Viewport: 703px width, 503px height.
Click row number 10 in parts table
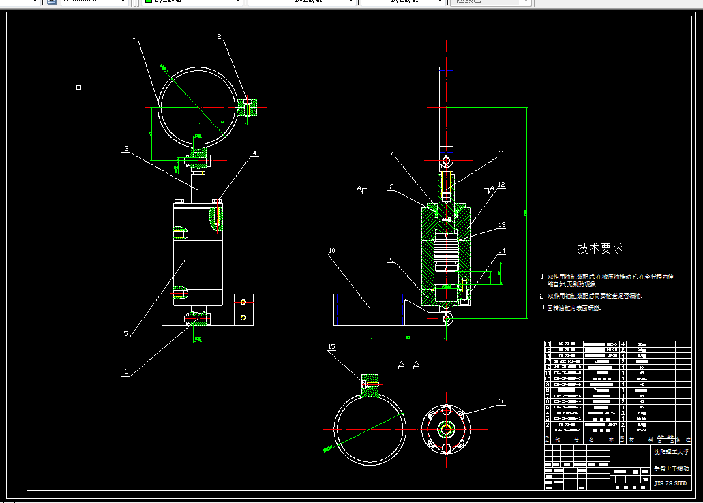click(x=548, y=379)
